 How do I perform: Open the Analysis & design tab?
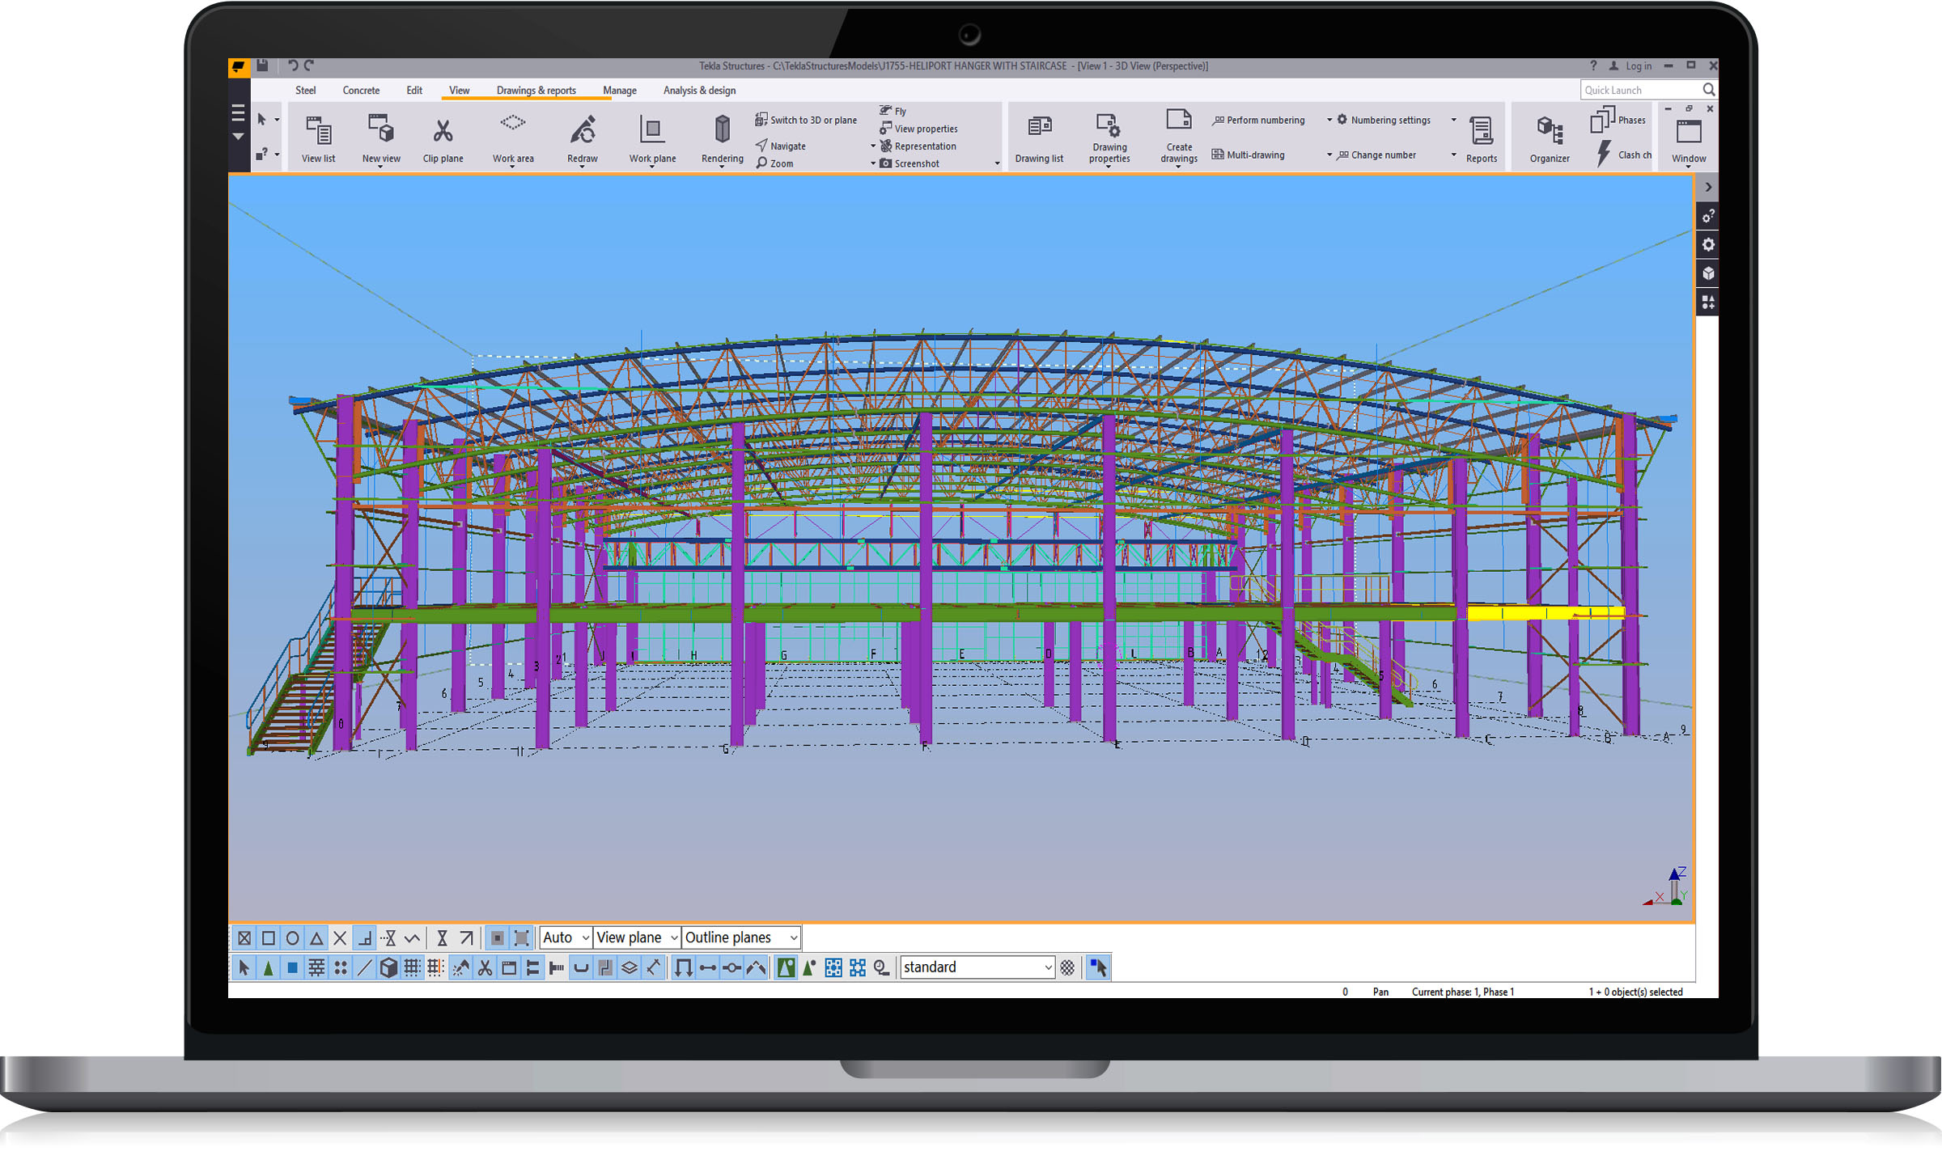pyautogui.click(x=699, y=91)
